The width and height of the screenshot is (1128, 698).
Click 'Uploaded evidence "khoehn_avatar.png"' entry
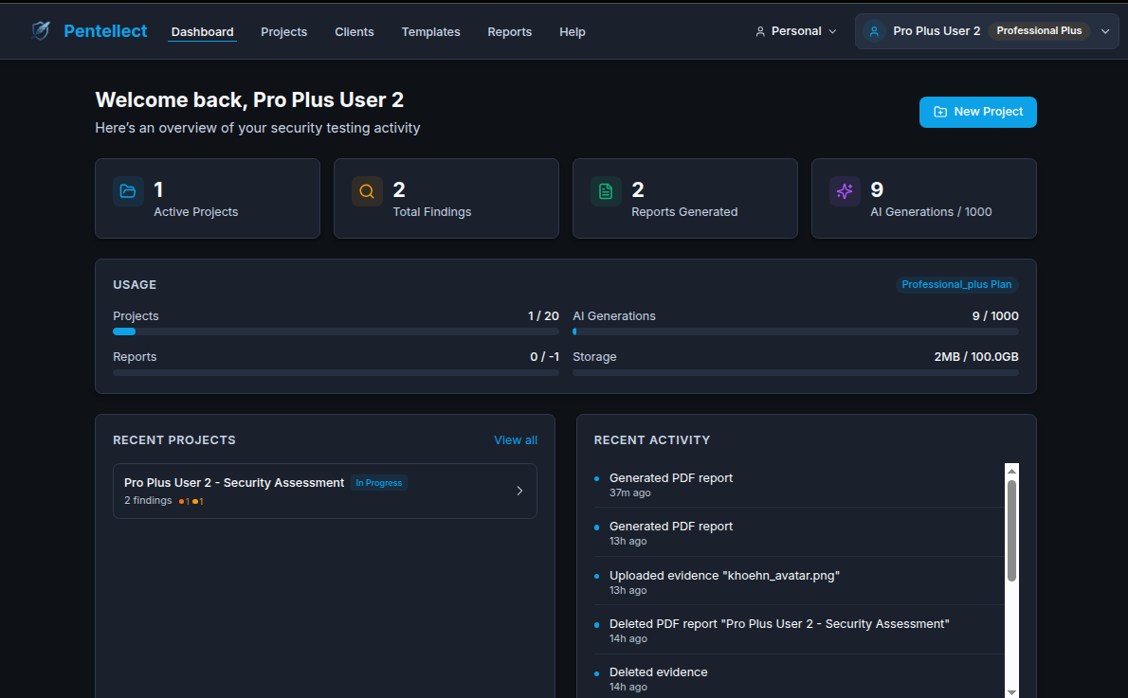tap(798, 582)
